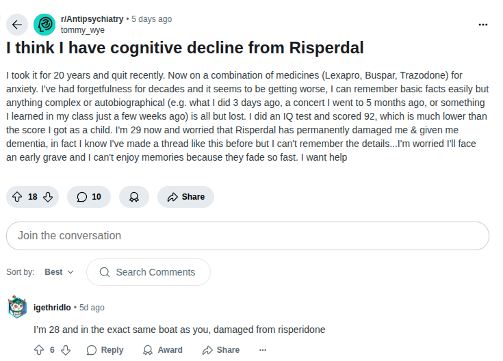Share the post
The height and width of the screenshot is (361, 503).
(185, 197)
